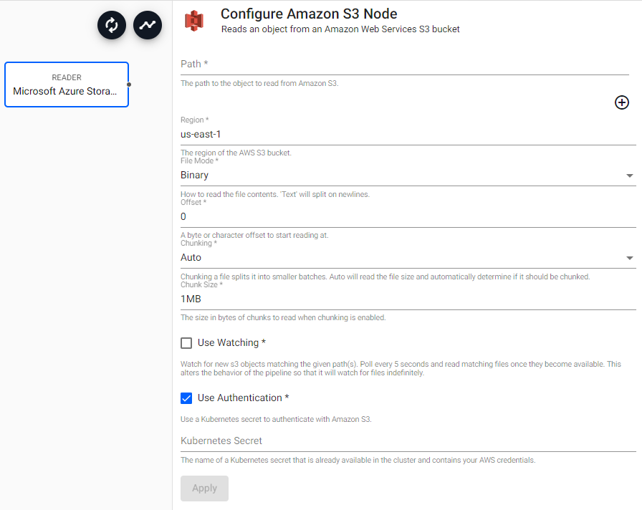Image resolution: width=642 pixels, height=510 pixels.
Task: Click the Use Authentication label text
Action: (x=243, y=398)
